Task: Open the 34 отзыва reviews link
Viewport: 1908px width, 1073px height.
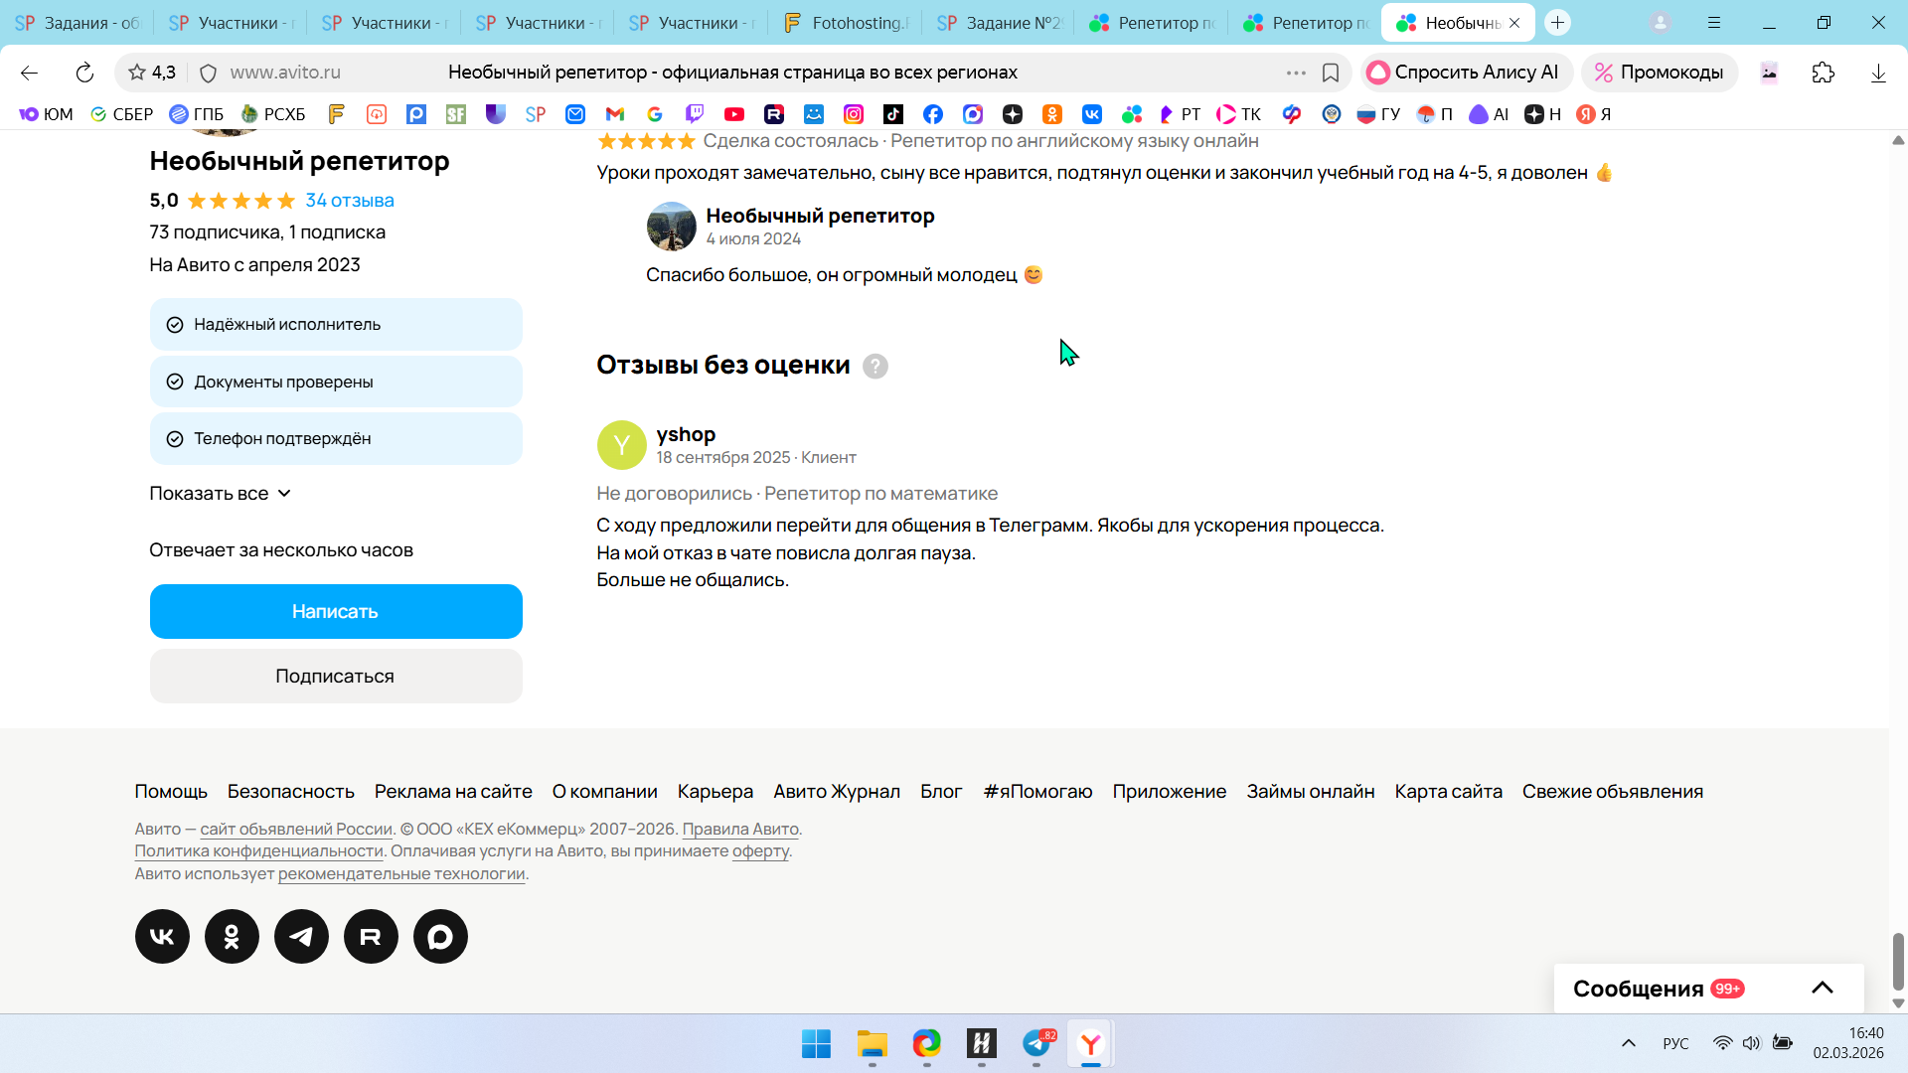Action: pyautogui.click(x=349, y=201)
